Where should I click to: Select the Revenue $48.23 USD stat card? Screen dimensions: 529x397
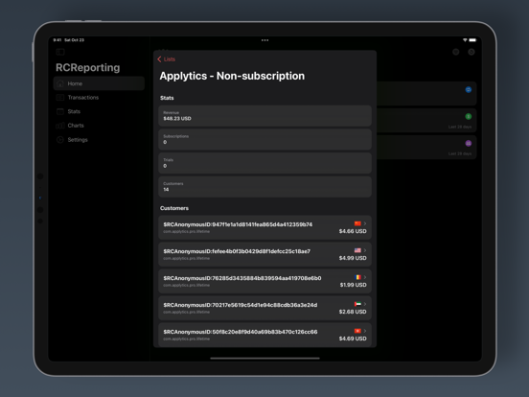pyautogui.click(x=264, y=116)
